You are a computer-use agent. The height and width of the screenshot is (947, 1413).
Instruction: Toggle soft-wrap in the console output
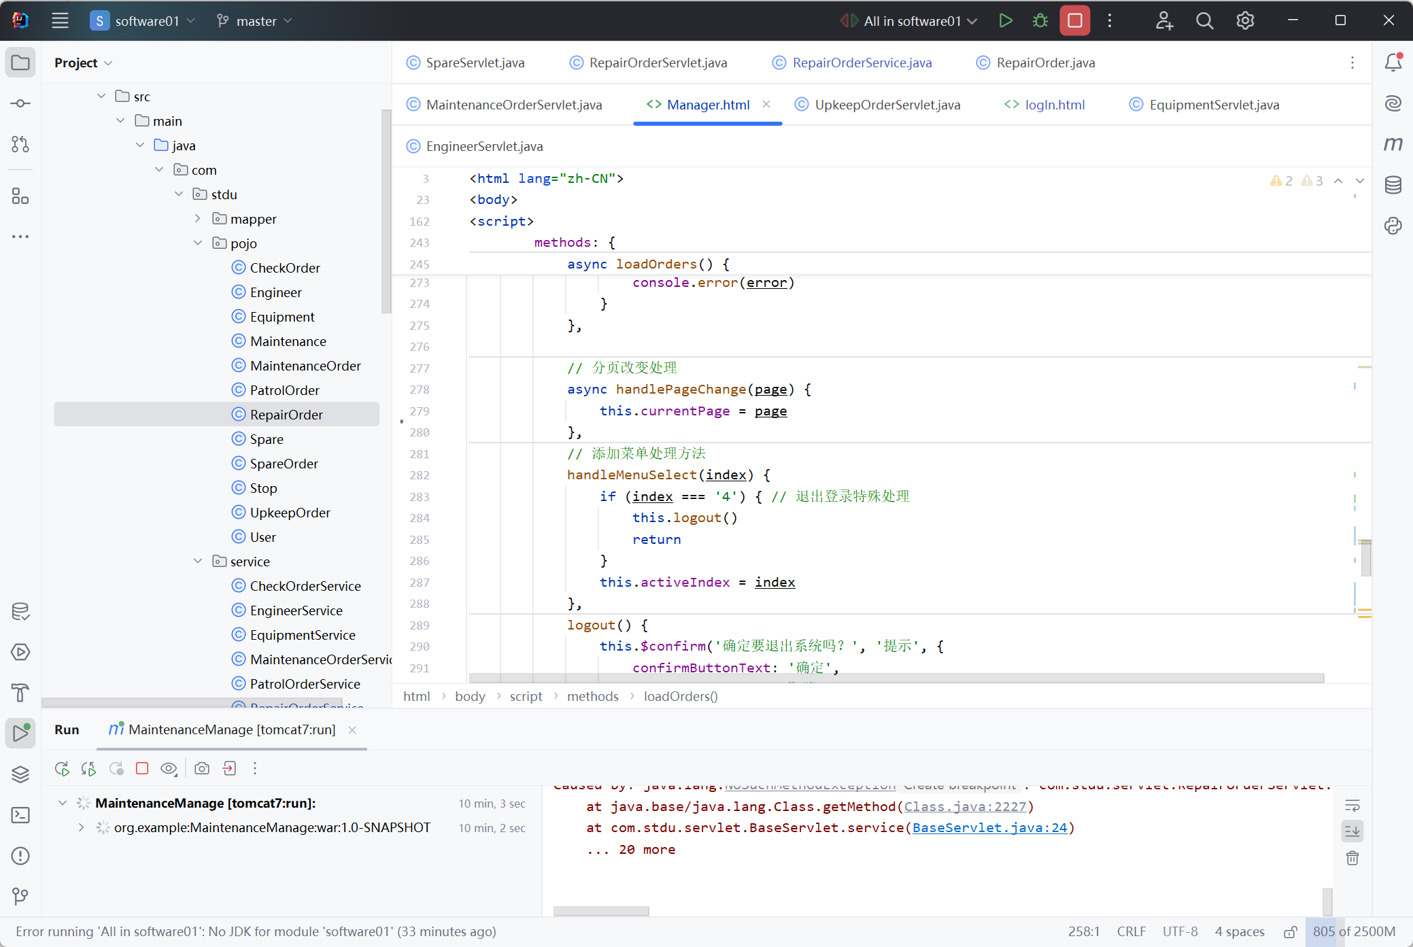click(1352, 806)
